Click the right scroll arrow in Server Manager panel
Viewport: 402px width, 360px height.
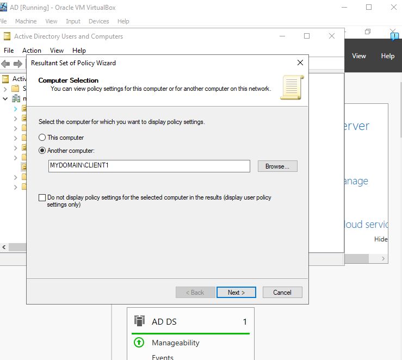[x=384, y=258]
